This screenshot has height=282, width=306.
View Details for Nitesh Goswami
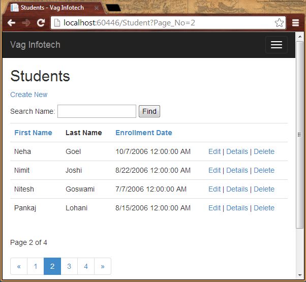pos(237,189)
